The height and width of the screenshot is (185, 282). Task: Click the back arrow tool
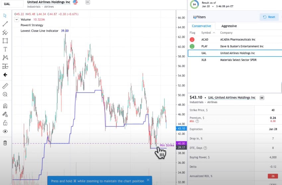point(5,75)
